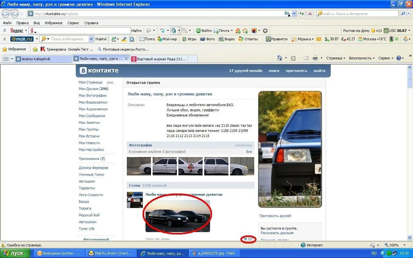This screenshot has width=413, height=258.
Task: Click the Ростов-на-Дону weather indicator
Action: tap(363, 31)
